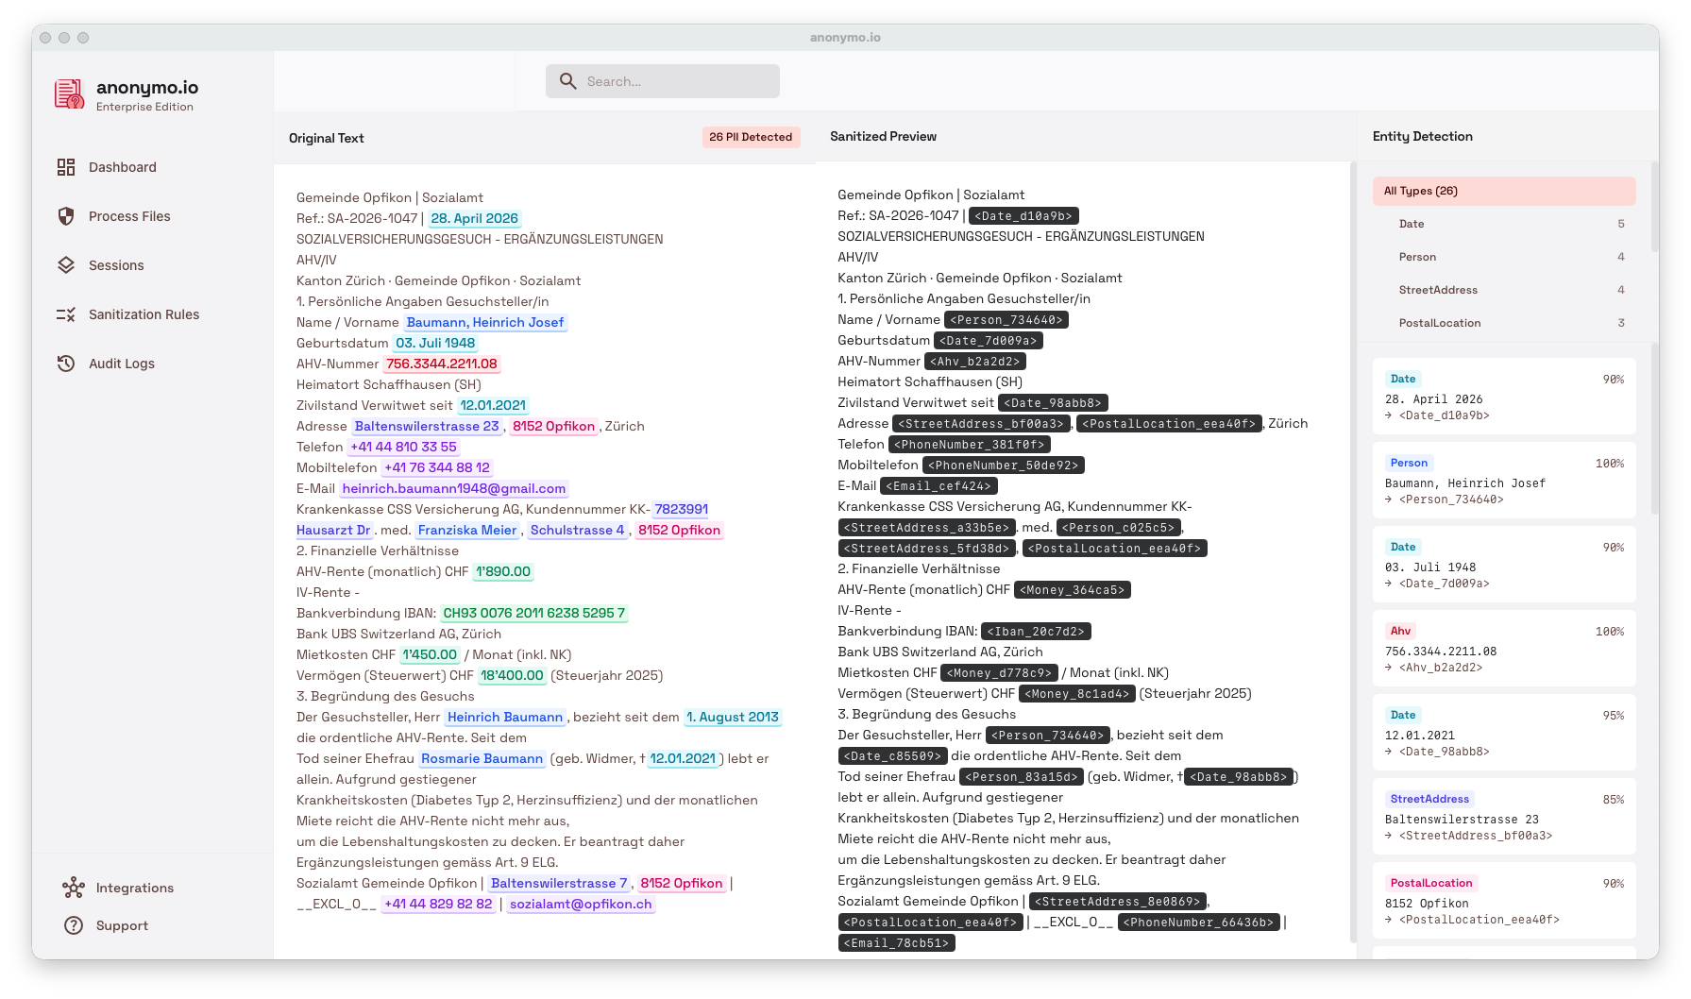Viewport: 1691px width, 999px height.
Task: Click highlighted AHV number 756.3344.2211.08 in original text
Action: (x=441, y=364)
